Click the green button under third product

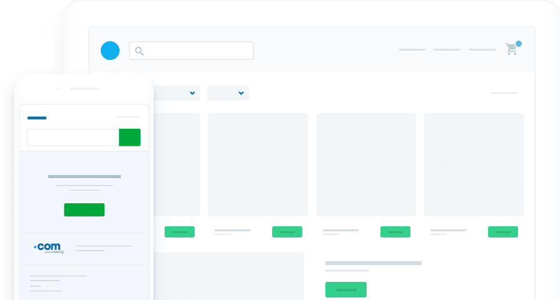395,232
